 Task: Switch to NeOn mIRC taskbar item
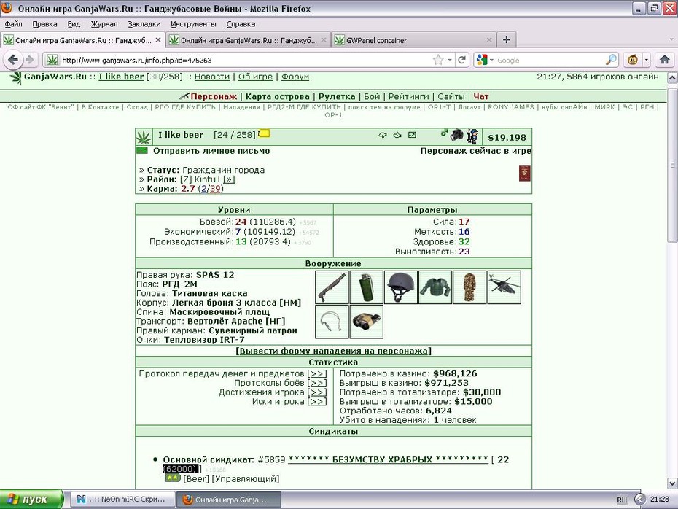(x=122, y=500)
